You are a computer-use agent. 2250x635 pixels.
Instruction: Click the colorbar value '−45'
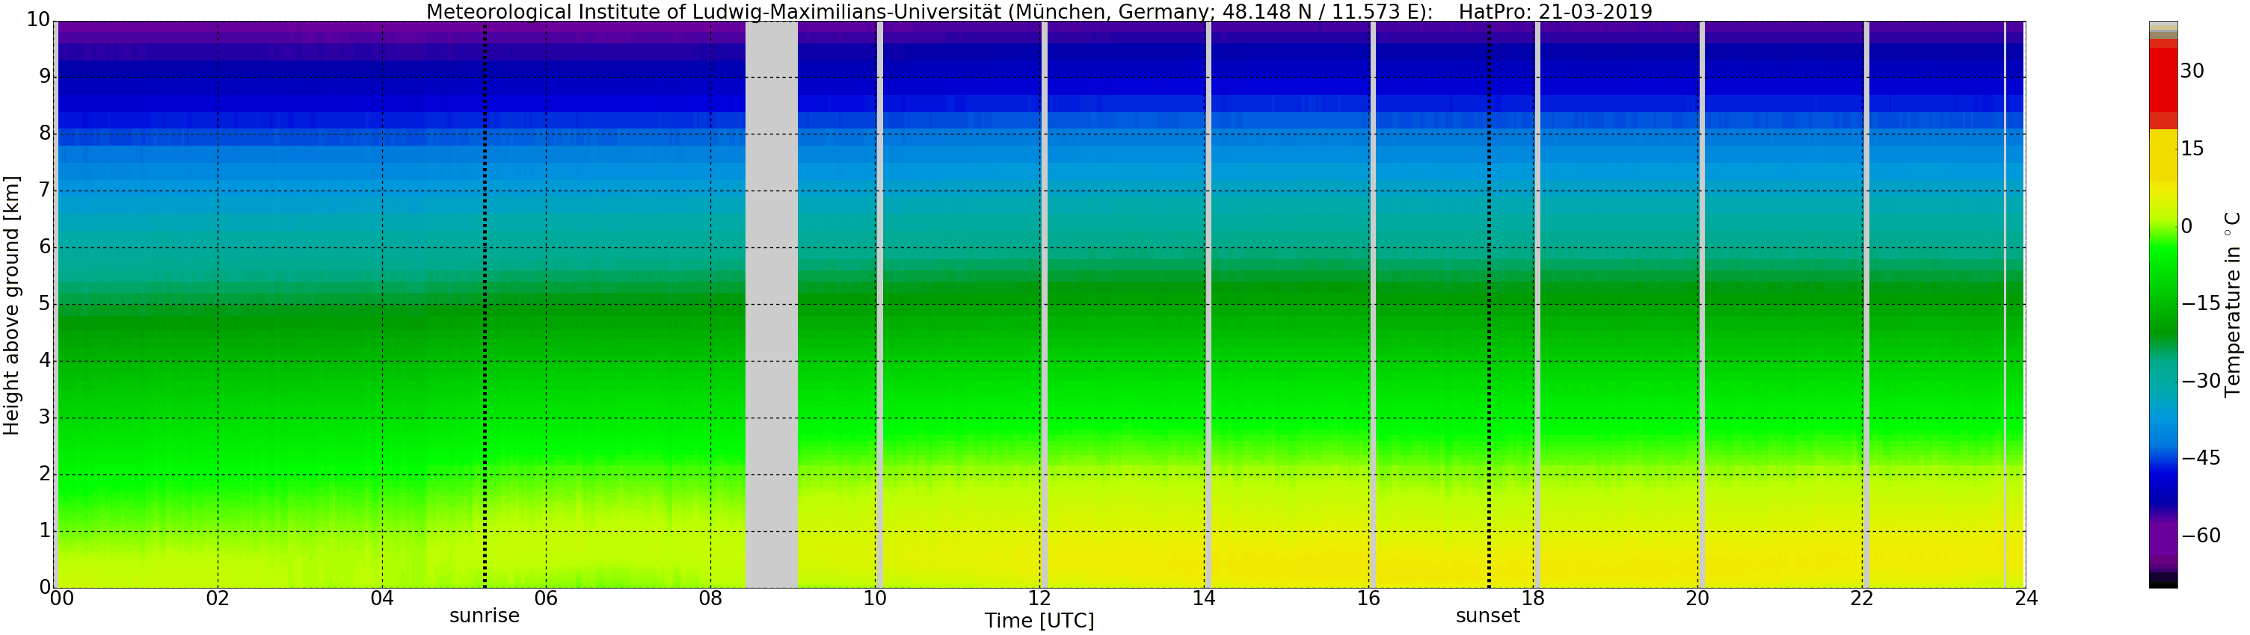[x=2201, y=459]
